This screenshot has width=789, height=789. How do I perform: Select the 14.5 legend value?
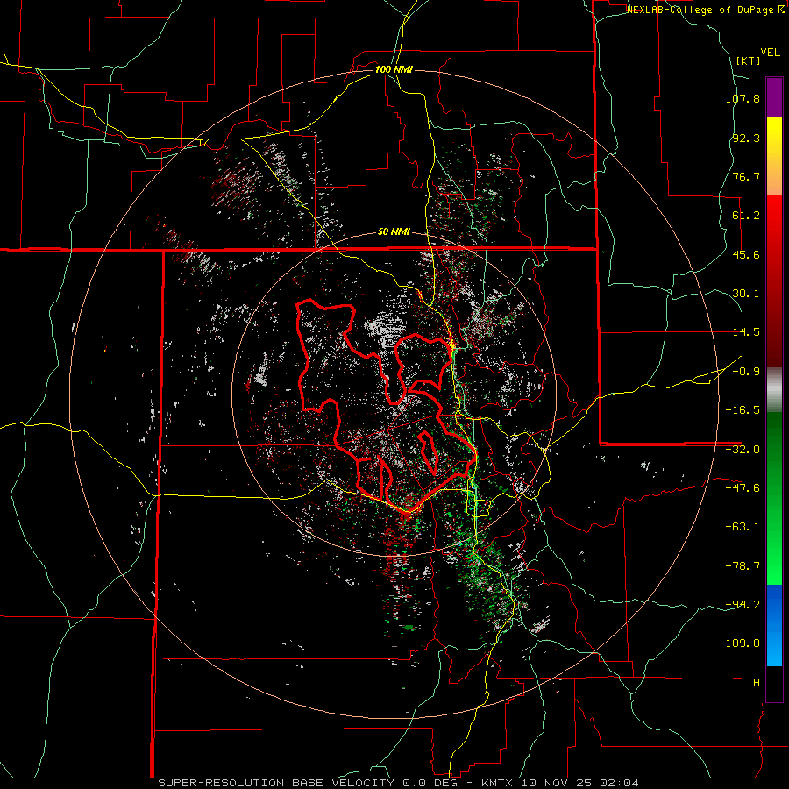[746, 332]
